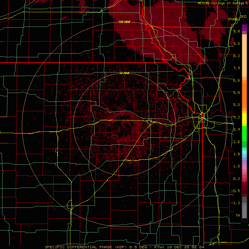The image size is (249, 249).
Task: Click the -0.5 value on color scale
Action: click(x=235, y=191)
